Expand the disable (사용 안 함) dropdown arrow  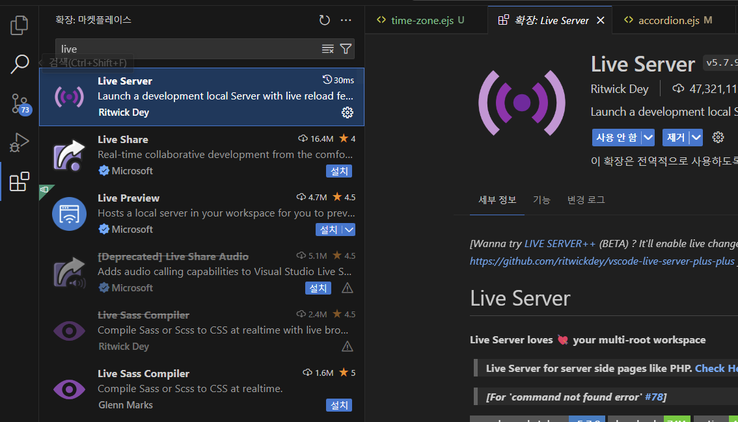point(648,137)
